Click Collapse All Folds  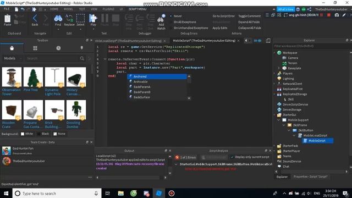(x=249, y=28)
